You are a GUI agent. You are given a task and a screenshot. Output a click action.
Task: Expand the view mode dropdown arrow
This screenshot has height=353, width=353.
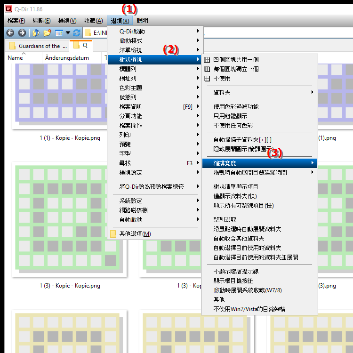tap(68, 33)
